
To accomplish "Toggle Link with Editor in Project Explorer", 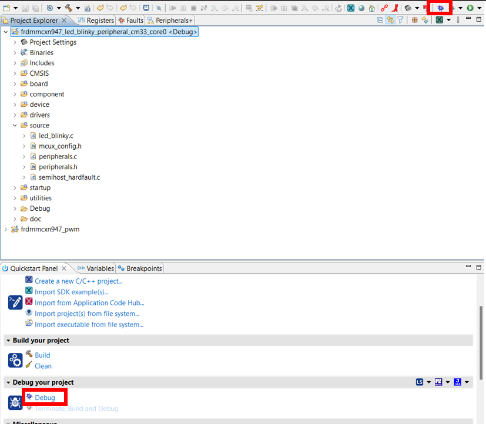I will click(390, 20).
